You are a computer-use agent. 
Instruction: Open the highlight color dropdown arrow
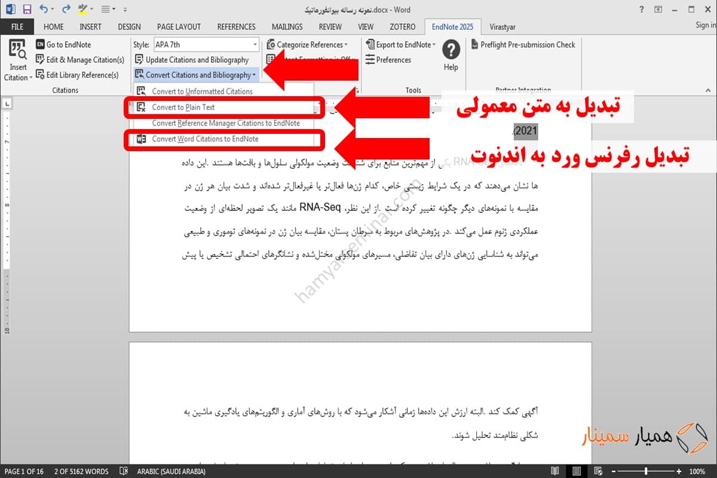pyautogui.click(x=93, y=10)
